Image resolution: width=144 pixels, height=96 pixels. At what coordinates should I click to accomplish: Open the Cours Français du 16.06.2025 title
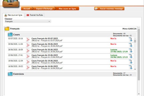point(45,66)
